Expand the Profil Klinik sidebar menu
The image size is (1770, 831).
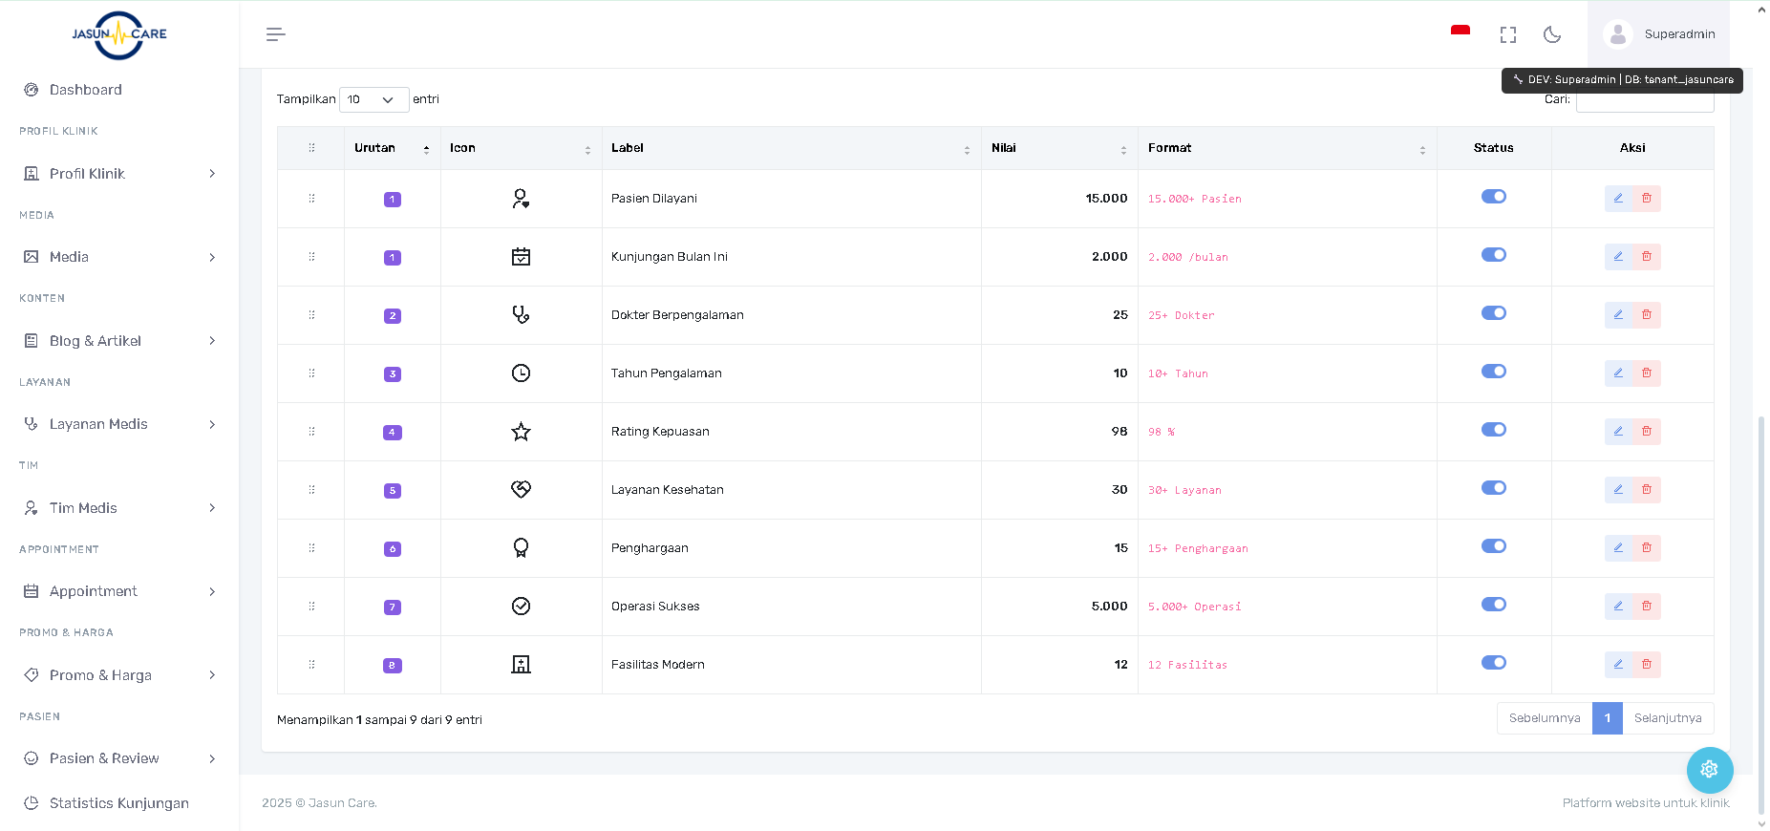coord(119,174)
